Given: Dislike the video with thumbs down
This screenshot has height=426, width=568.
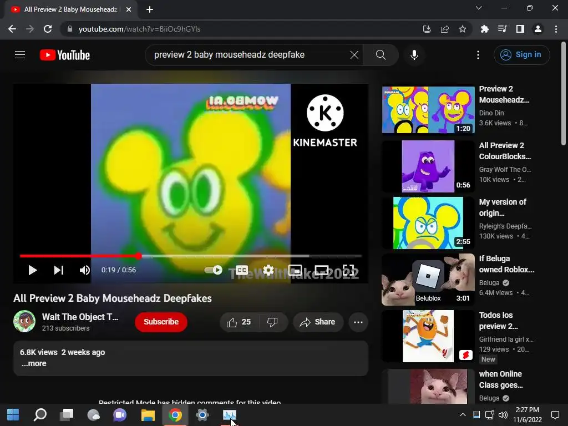Looking at the screenshot, I should pyautogui.click(x=272, y=322).
